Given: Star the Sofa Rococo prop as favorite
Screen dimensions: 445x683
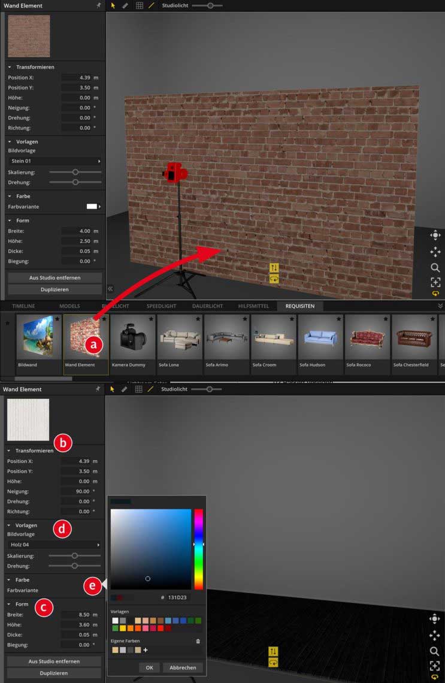Looking at the screenshot, I should (x=386, y=319).
